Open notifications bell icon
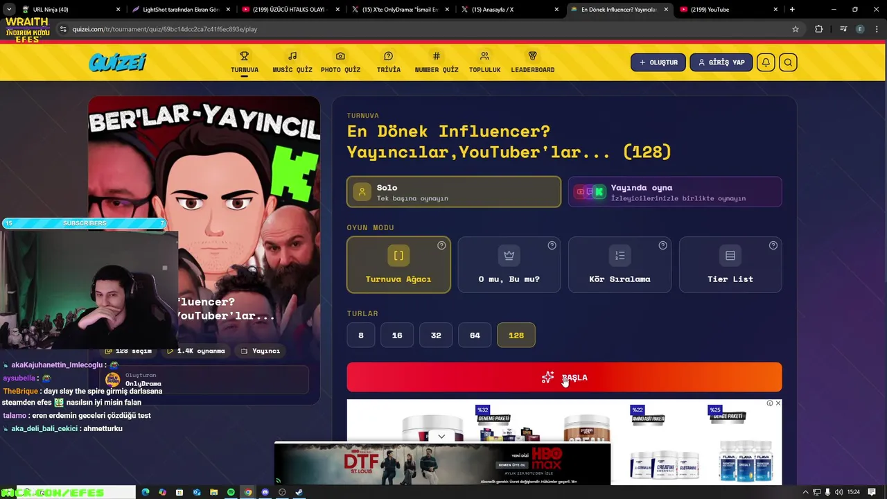The width and height of the screenshot is (887, 499). click(766, 62)
